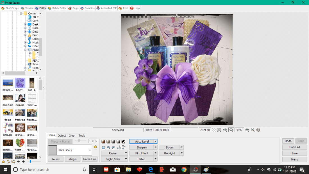
Task: Collapse the Pictures folder tree node
Action: (25, 50)
